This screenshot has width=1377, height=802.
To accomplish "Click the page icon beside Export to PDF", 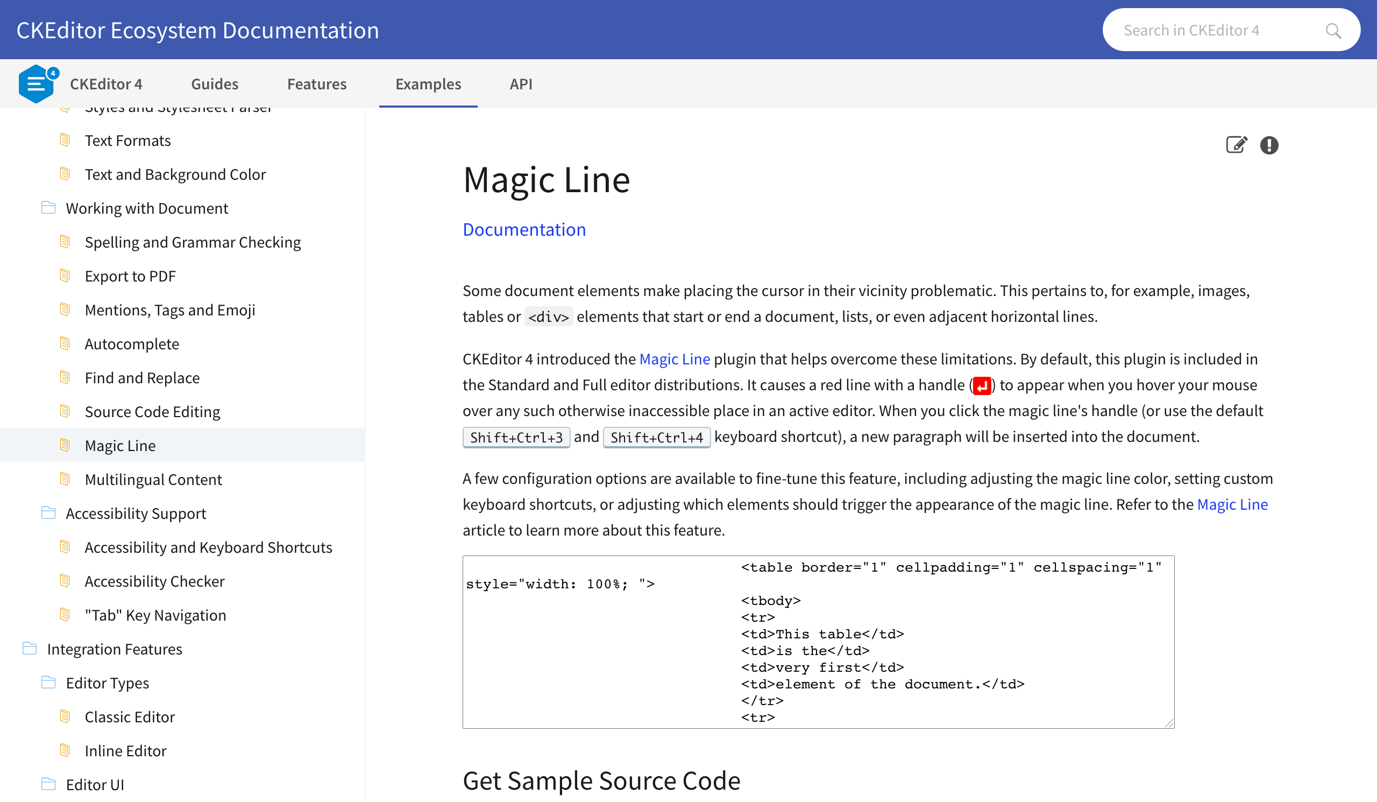I will pos(65,276).
